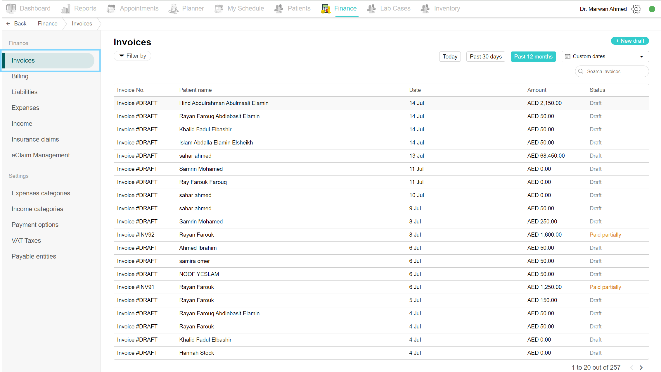This screenshot has width=661, height=372.
Task: Click the Patient name column header
Action: [x=195, y=90]
